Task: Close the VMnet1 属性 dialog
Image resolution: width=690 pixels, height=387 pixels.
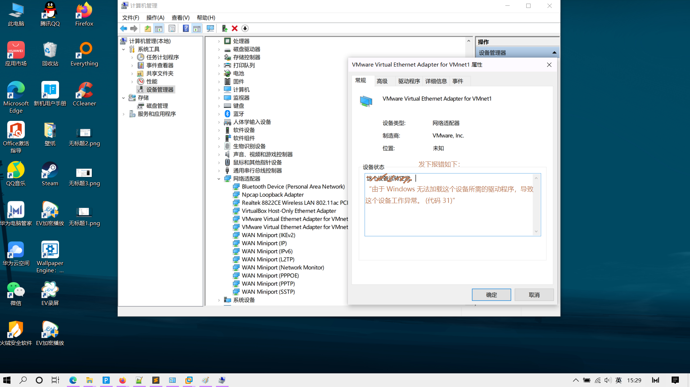Action: [549, 65]
